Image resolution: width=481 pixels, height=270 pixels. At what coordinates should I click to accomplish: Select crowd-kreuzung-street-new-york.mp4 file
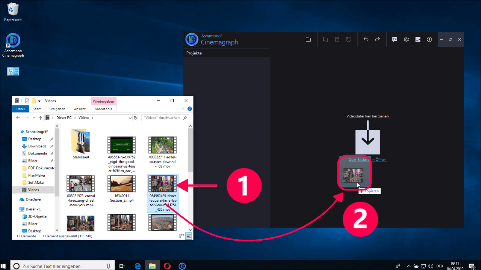pos(80,191)
